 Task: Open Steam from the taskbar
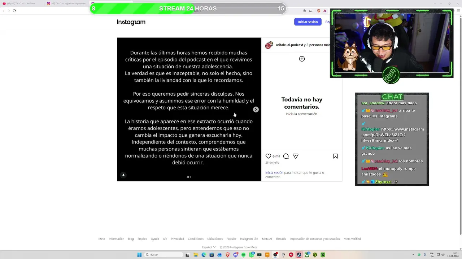[x=299, y=255]
